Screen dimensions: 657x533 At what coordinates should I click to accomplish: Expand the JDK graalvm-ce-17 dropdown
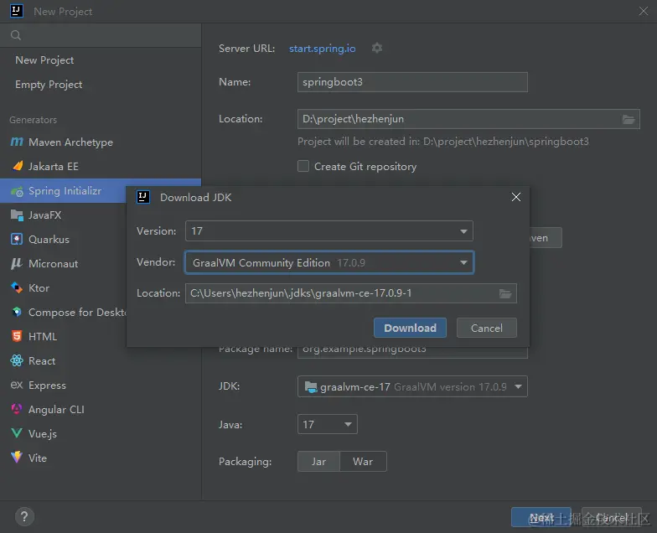pos(412,386)
